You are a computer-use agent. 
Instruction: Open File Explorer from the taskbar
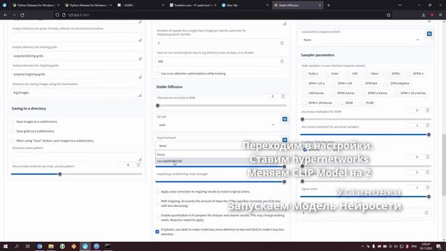[51, 246]
